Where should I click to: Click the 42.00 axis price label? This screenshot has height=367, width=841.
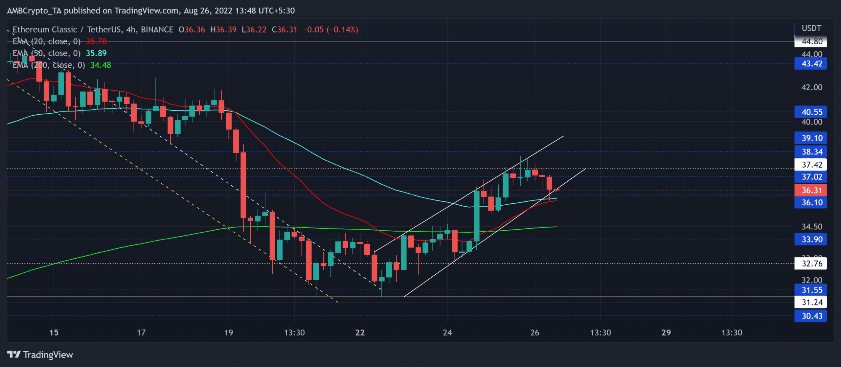812,87
